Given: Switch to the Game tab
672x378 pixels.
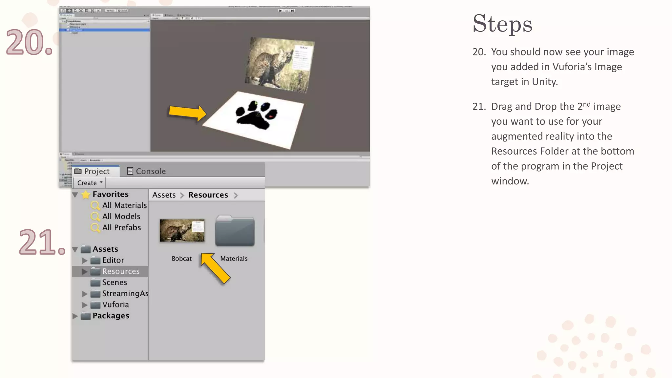Looking at the screenshot, I should [x=169, y=15].
